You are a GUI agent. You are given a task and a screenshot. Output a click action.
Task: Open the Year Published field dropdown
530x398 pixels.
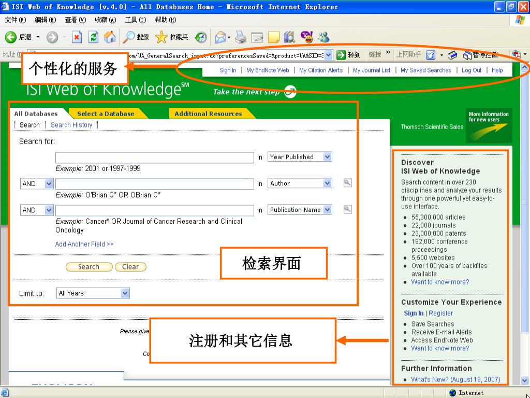click(327, 157)
